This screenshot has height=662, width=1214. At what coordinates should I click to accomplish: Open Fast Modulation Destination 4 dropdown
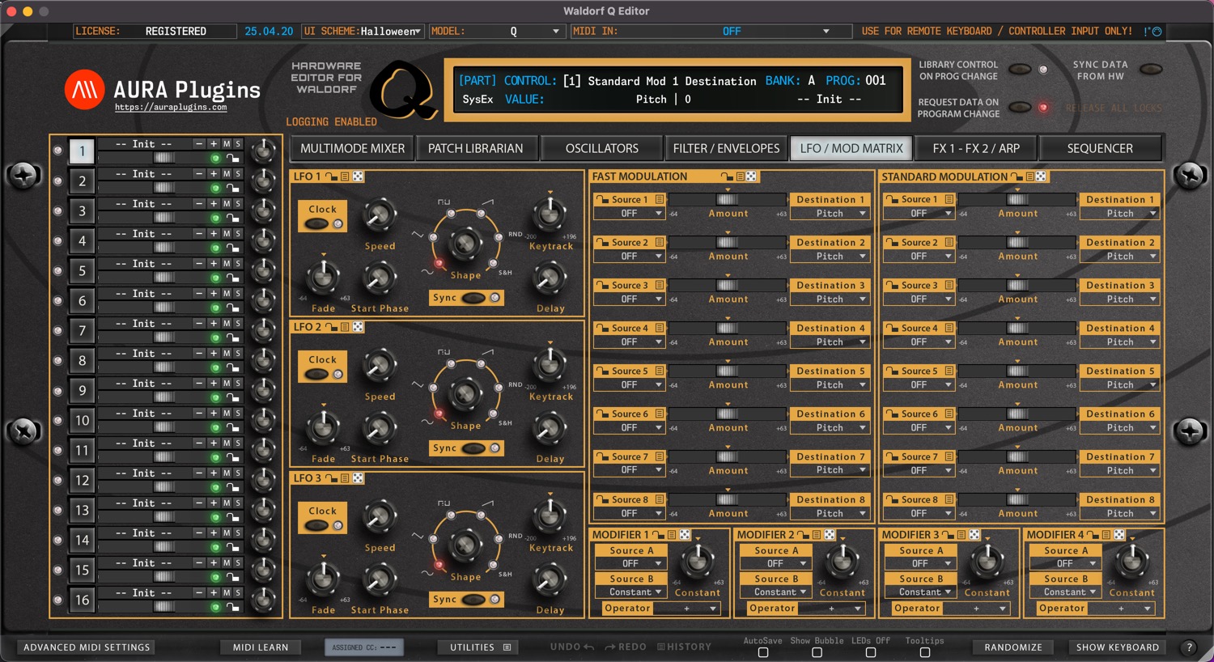coord(830,342)
